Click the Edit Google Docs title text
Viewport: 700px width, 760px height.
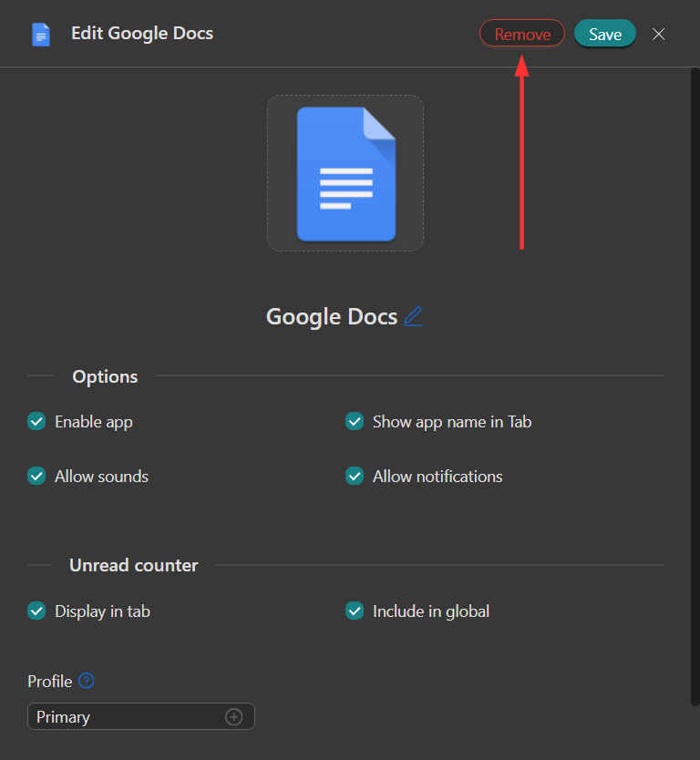pos(142,34)
